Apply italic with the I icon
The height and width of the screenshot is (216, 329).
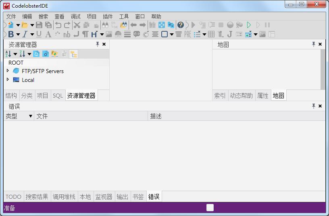25,34
